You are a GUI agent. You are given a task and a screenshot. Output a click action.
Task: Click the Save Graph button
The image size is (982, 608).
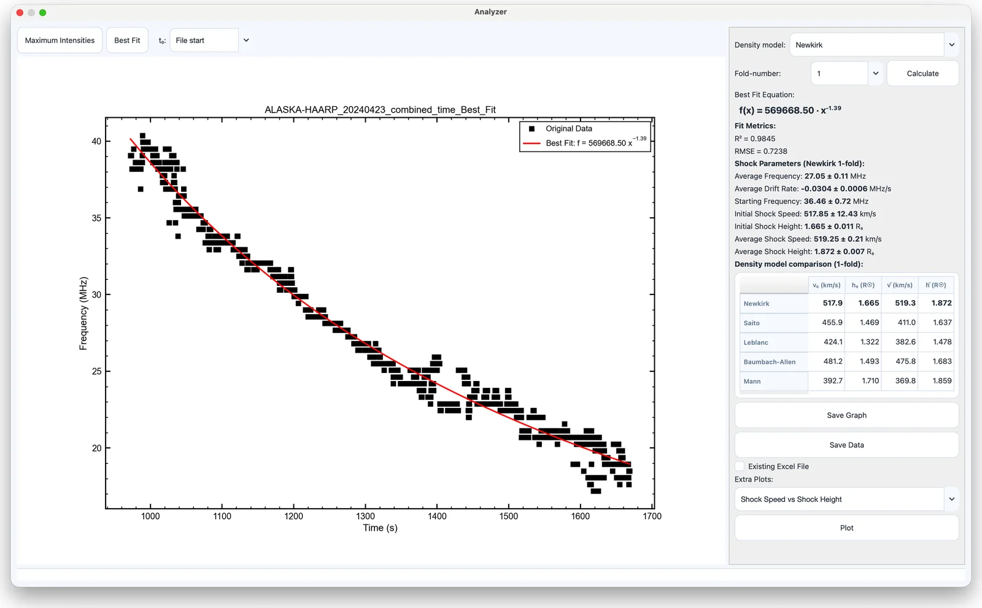coord(846,415)
